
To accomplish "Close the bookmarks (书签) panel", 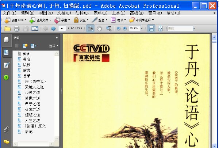I will pos(57,38).
